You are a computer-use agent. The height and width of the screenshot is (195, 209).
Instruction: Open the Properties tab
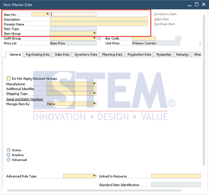point(163,54)
